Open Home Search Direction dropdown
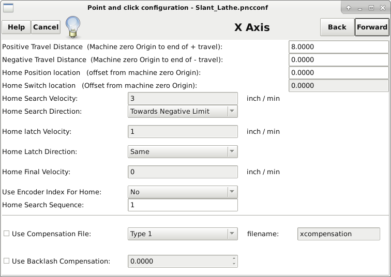Image resolution: width=391 pixels, height=277 pixels. pos(183,111)
